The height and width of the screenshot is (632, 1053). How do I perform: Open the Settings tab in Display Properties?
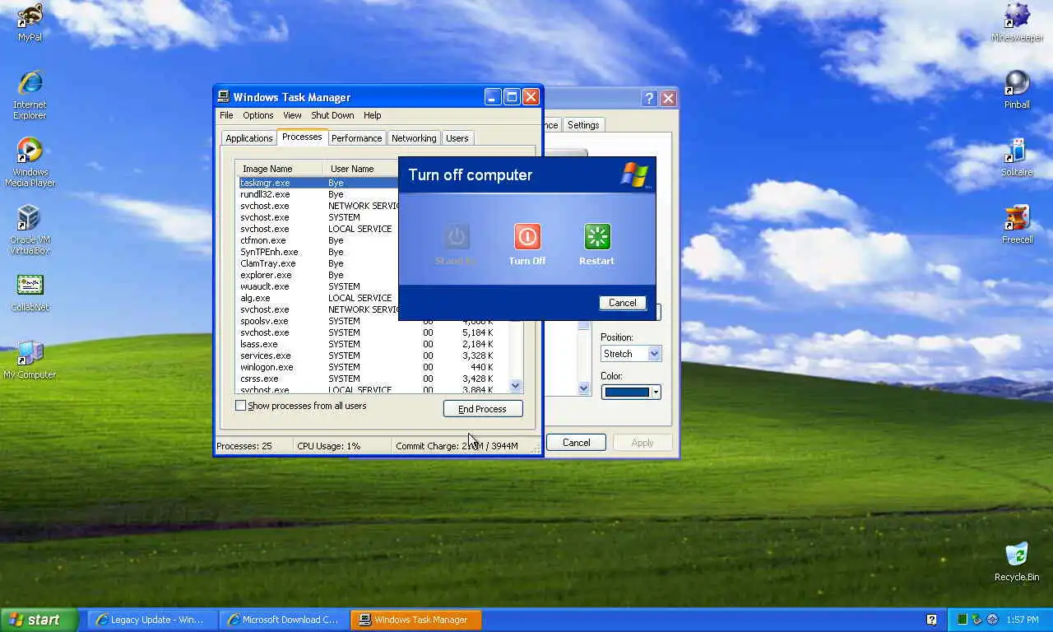(583, 125)
